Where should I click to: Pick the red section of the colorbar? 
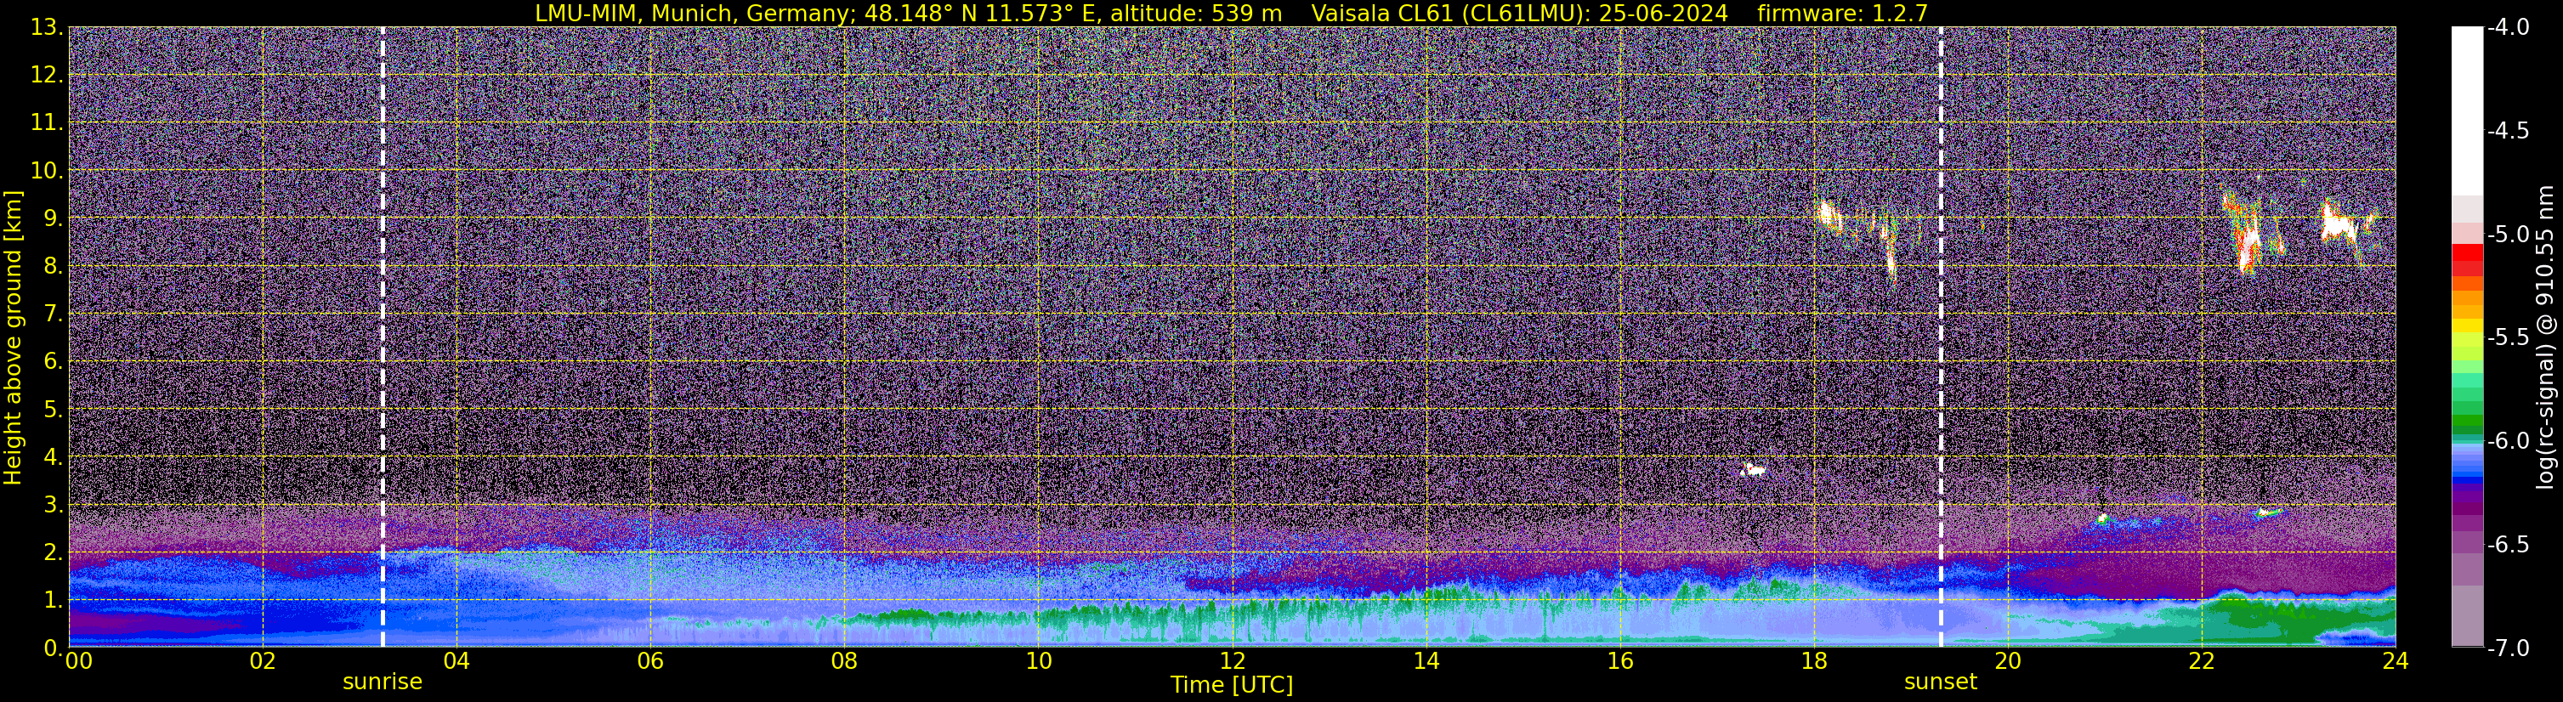click(2468, 258)
